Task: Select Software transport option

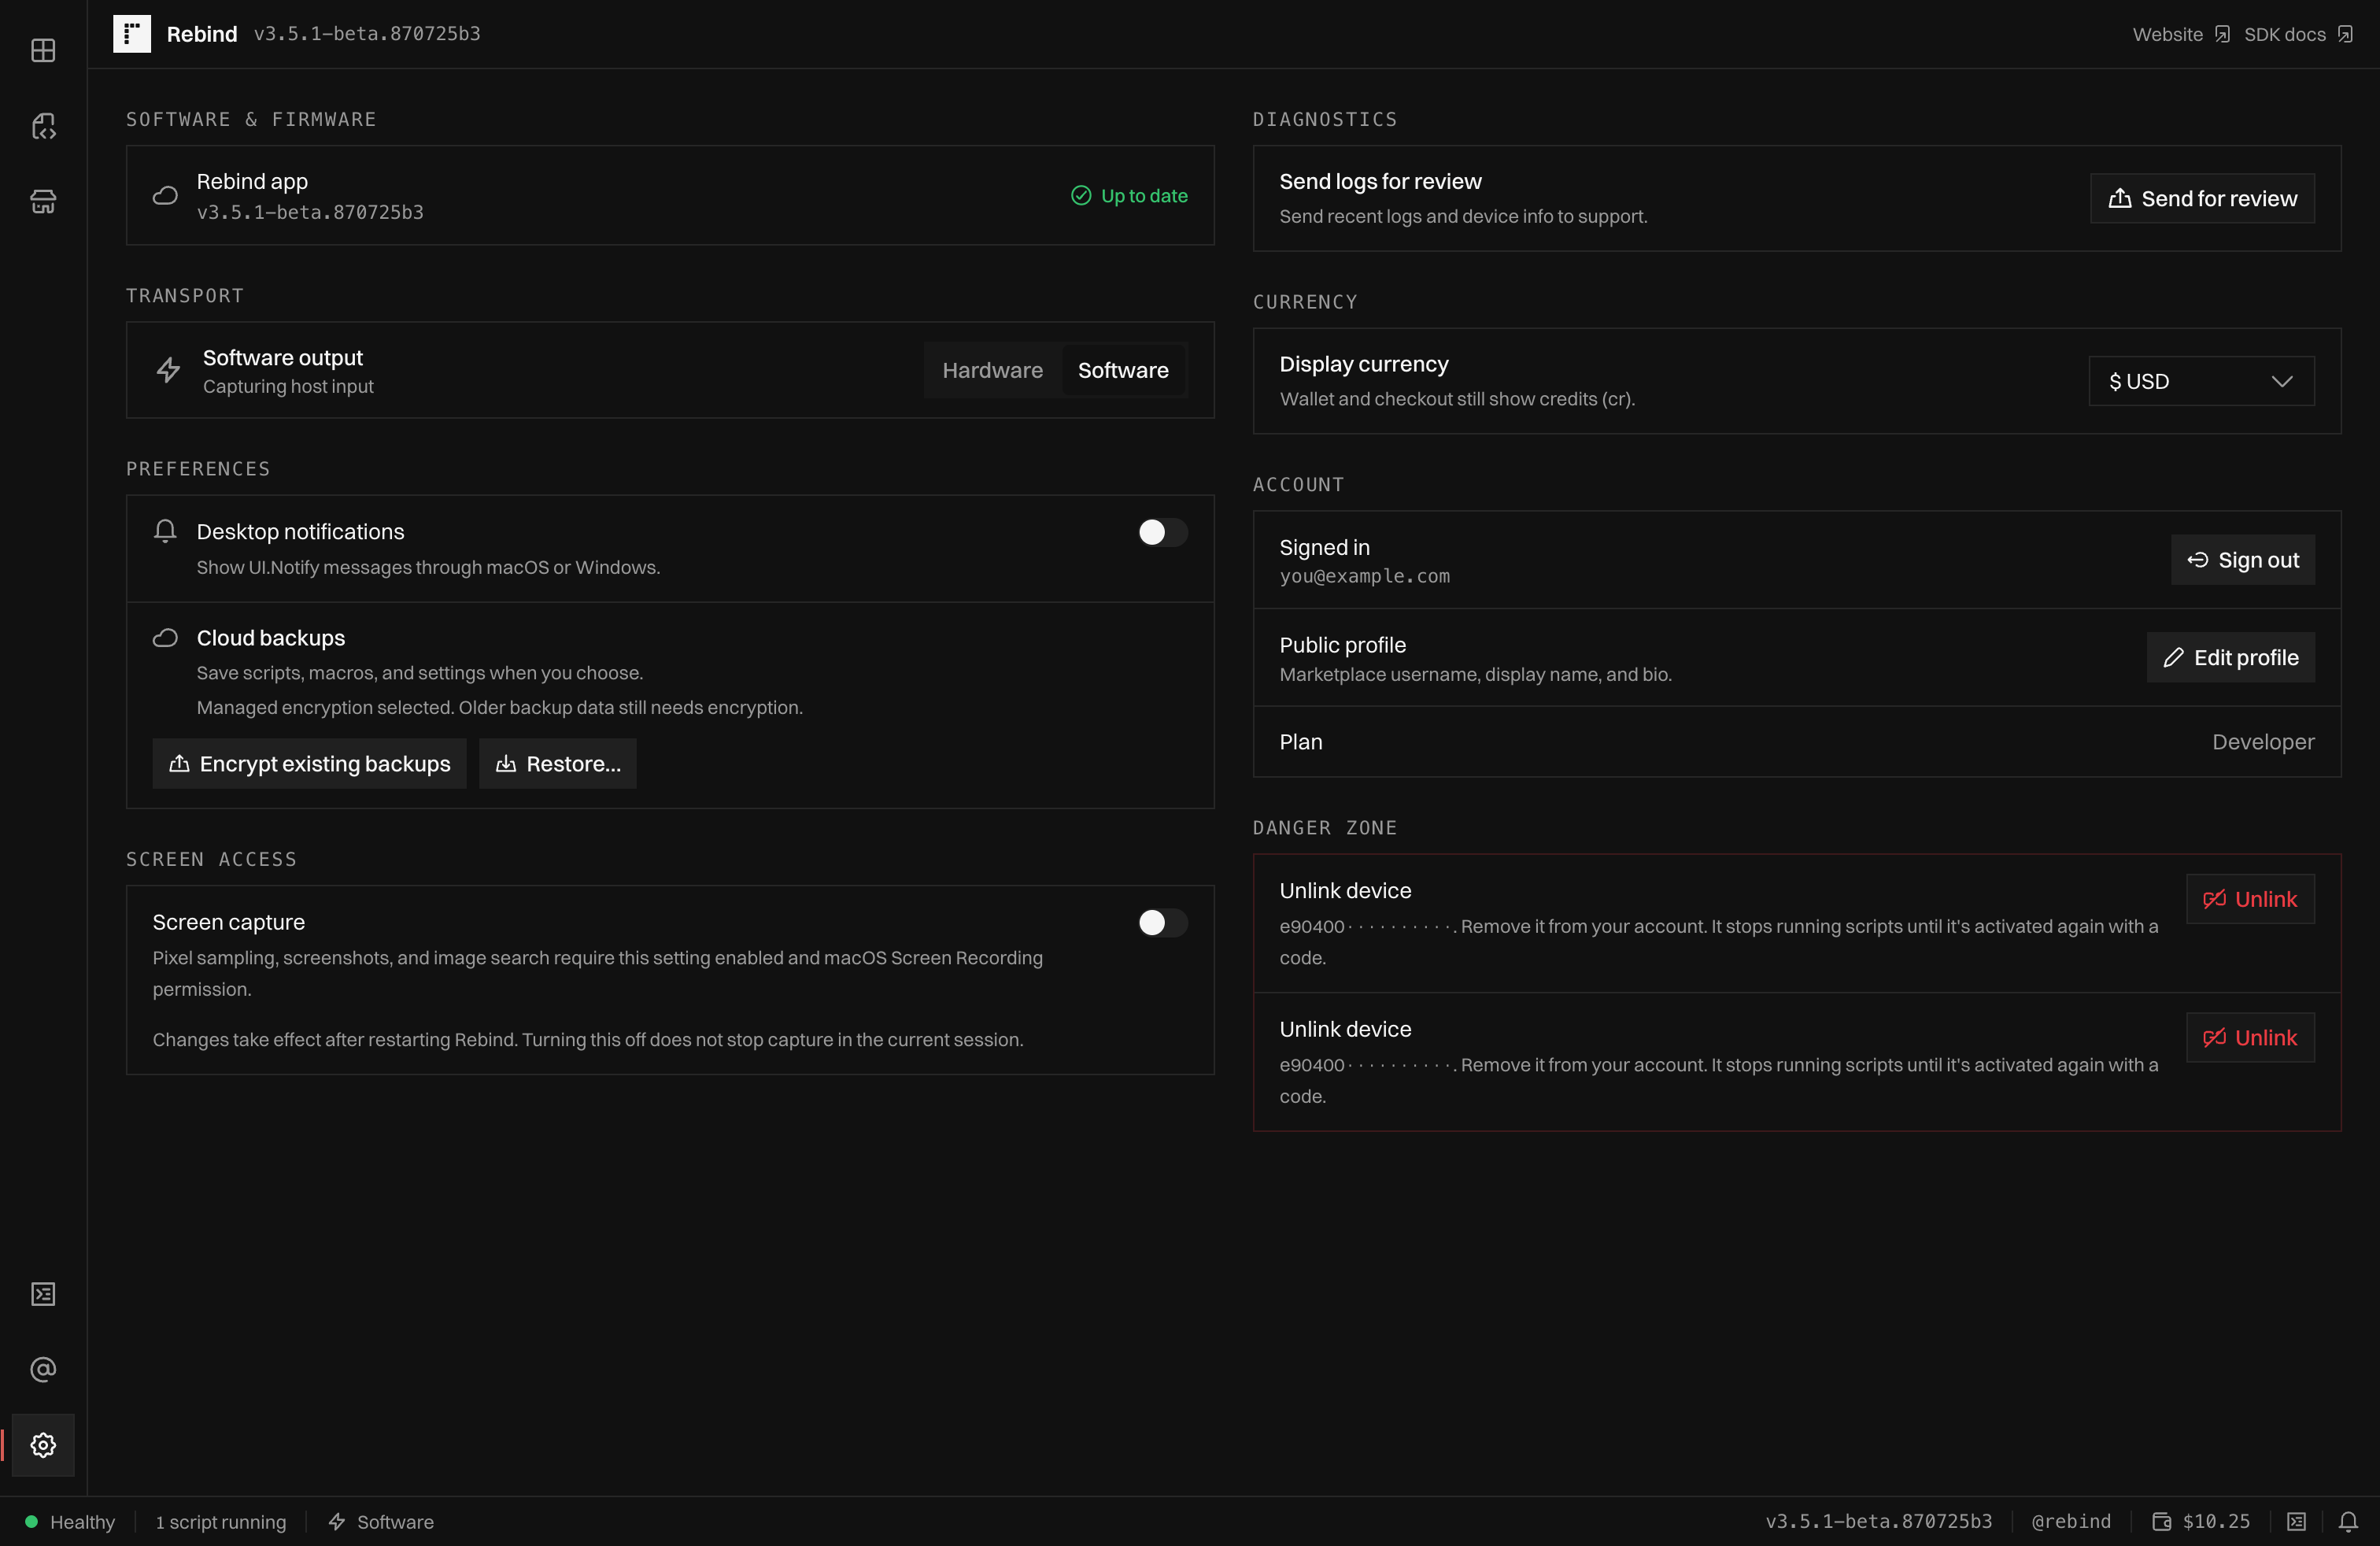Action: [1123, 370]
